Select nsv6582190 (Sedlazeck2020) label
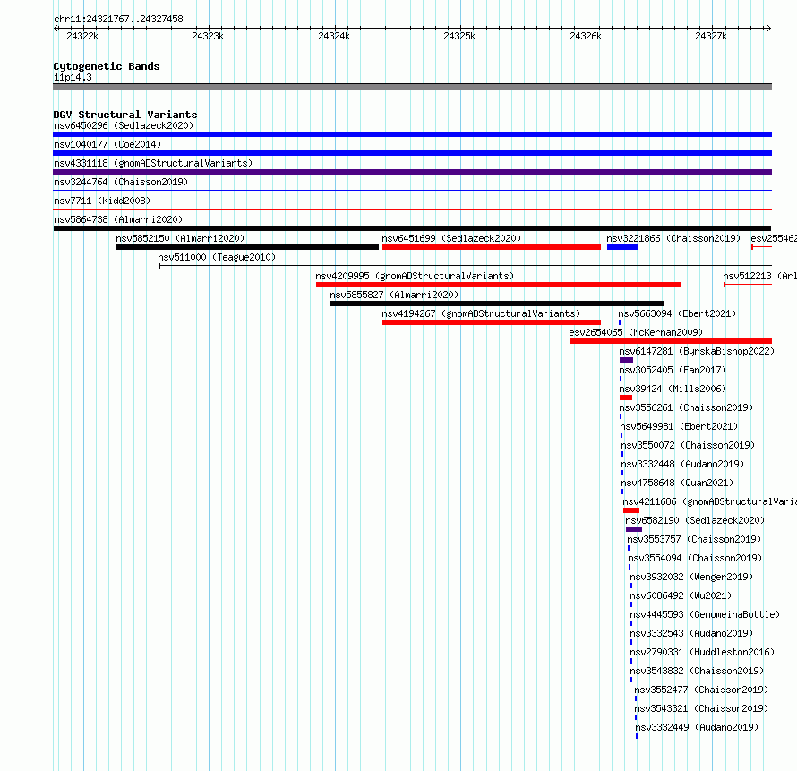797x771 pixels. click(x=695, y=520)
